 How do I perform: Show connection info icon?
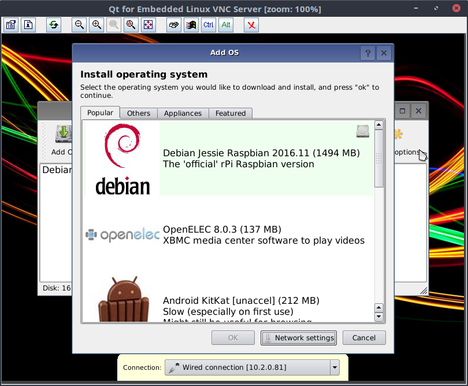coord(28,25)
